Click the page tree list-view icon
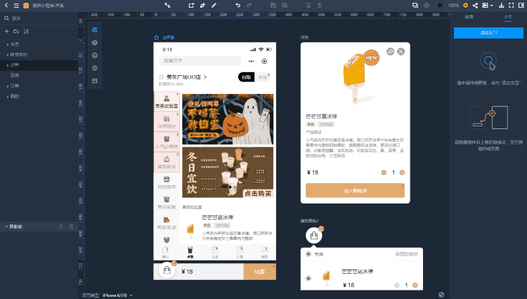Viewport: 527px width, 299px height. pyautogui.click(x=26, y=31)
